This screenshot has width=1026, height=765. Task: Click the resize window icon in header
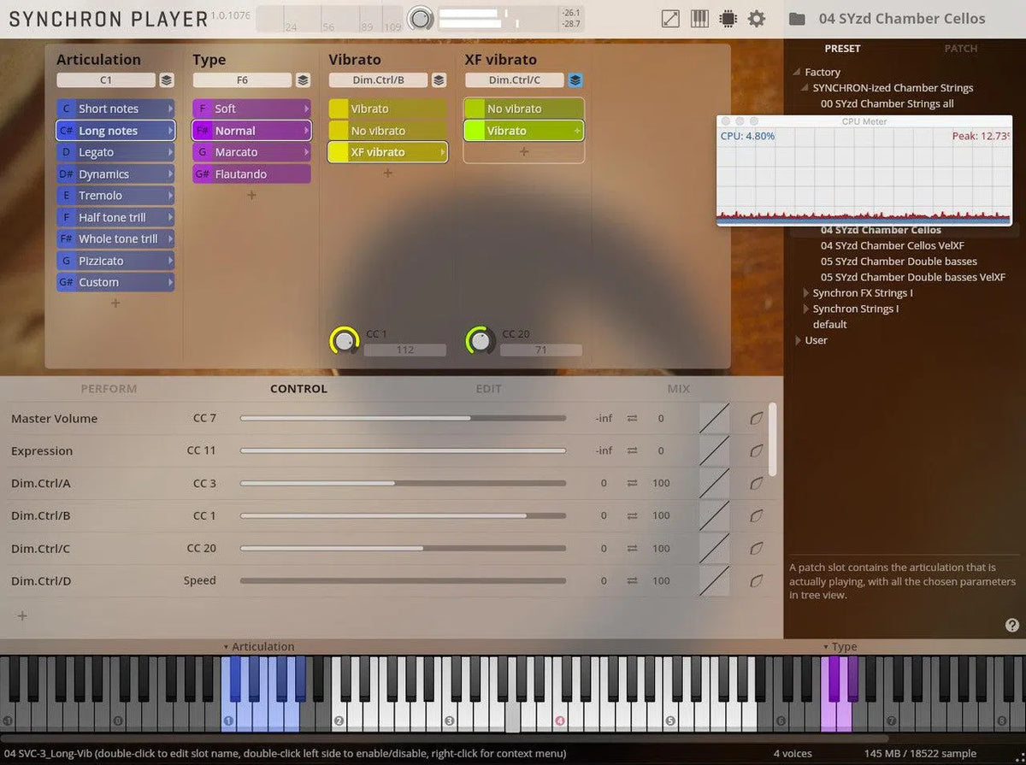pyautogui.click(x=671, y=19)
